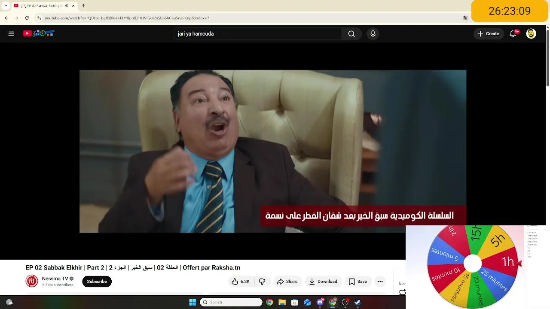Dislike the Sabbak Elkhir video
This screenshot has width=550, height=309.
click(262, 282)
